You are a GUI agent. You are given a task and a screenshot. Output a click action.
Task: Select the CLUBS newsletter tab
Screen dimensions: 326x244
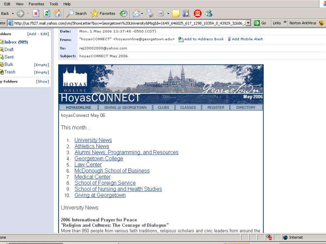point(164,107)
